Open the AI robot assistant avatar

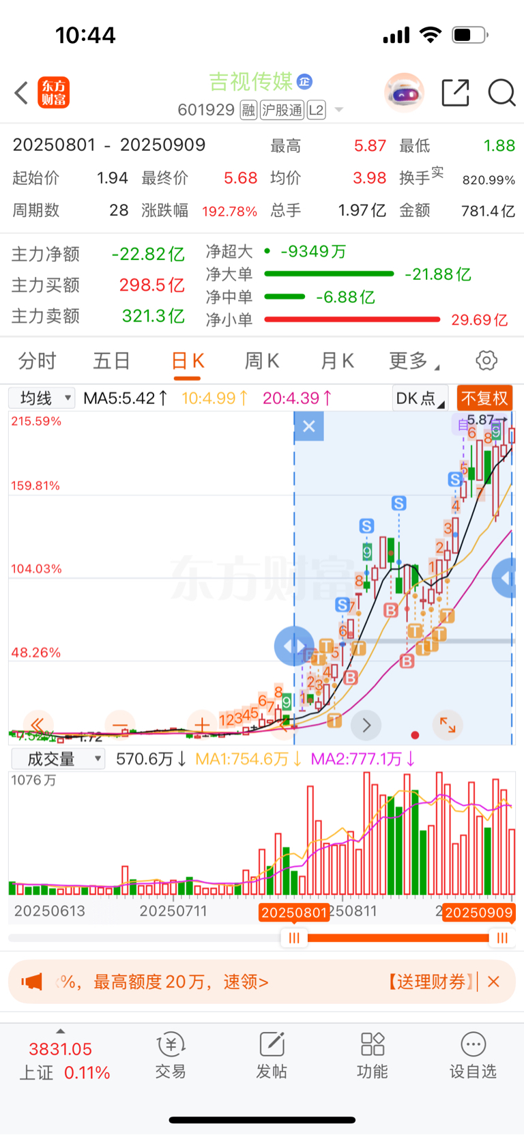click(404, 92)
